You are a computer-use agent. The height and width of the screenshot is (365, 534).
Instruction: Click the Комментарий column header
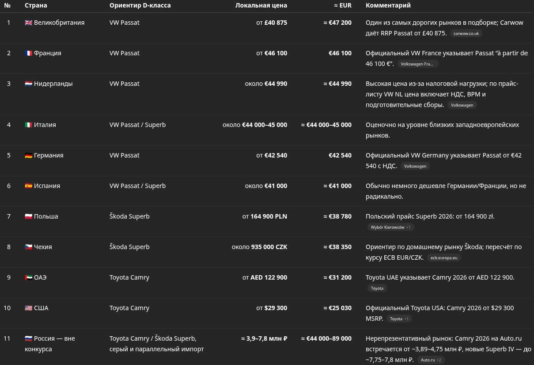(388, 5)
